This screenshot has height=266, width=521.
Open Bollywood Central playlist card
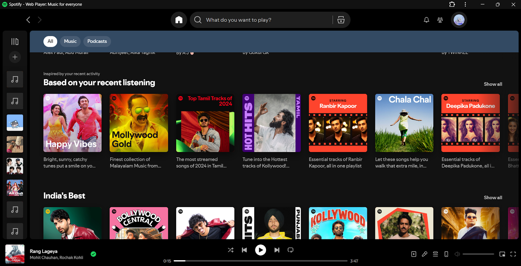[139, 223]
